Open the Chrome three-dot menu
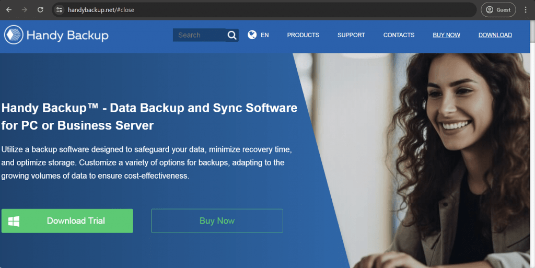This screenshot has height=268, width=535. coord(526,10)
